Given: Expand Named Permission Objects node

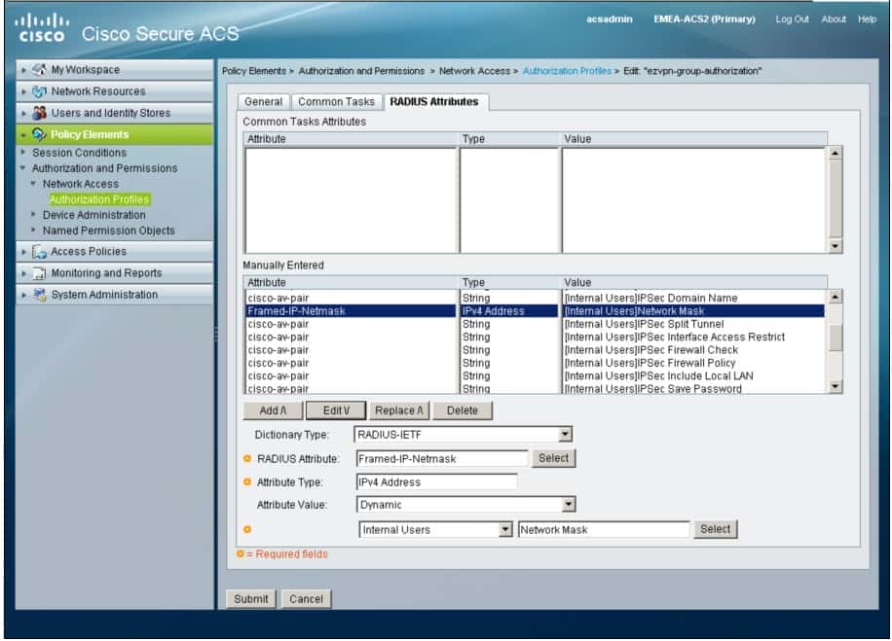Looking at the screenshot, I should [33, 231].
